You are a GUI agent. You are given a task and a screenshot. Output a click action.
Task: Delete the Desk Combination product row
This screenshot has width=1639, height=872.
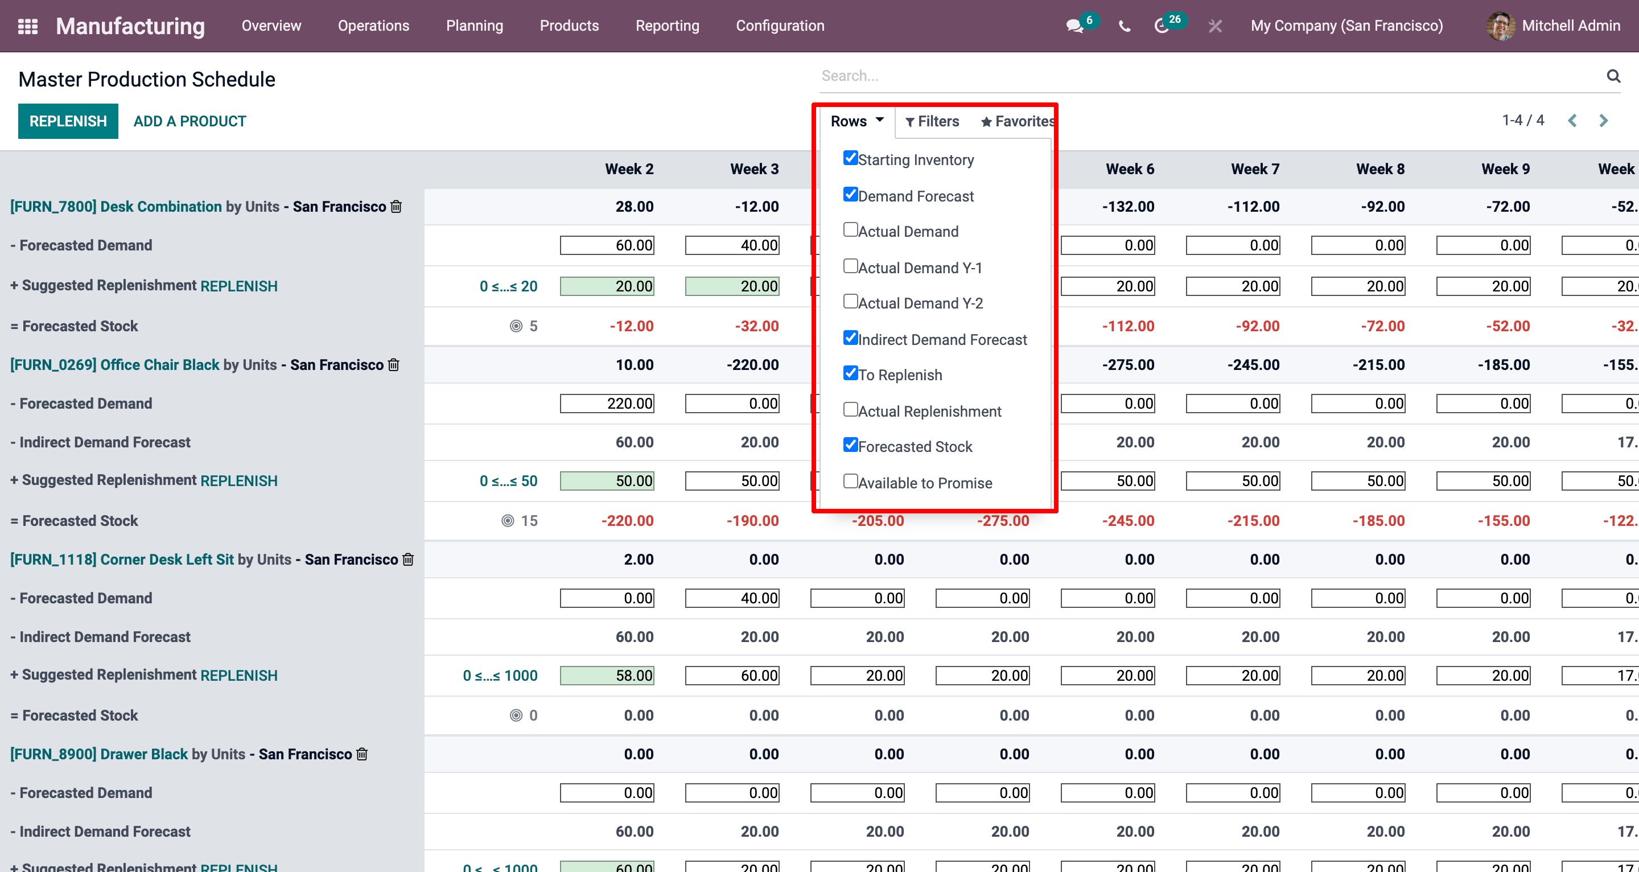[395, 206]
